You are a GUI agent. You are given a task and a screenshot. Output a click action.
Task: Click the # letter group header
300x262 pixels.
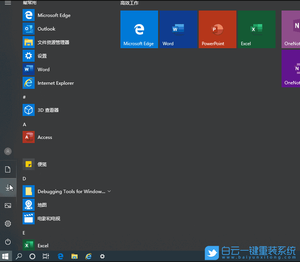pos(24,97)
